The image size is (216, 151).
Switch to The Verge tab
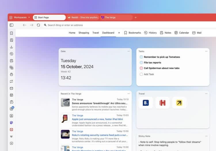click(x=116, y=18)
